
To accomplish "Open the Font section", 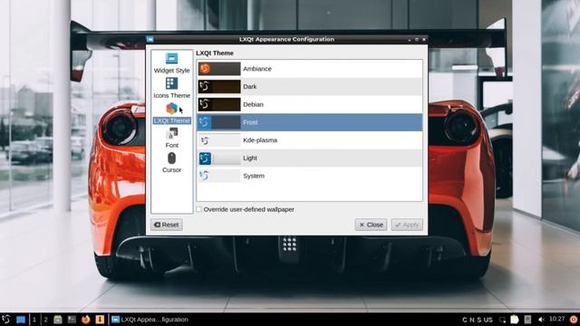I will pos(171,138).
